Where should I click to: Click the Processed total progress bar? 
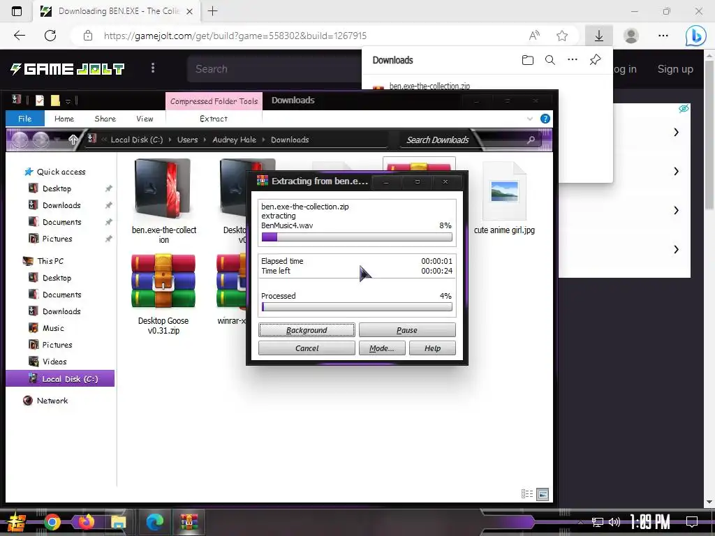(357, 307)
